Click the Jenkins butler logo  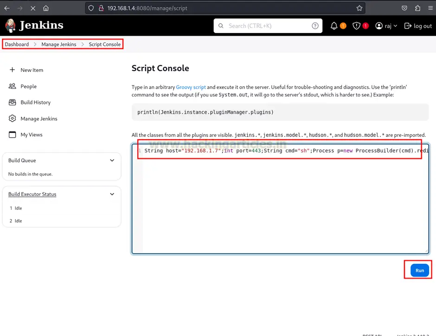10,26
